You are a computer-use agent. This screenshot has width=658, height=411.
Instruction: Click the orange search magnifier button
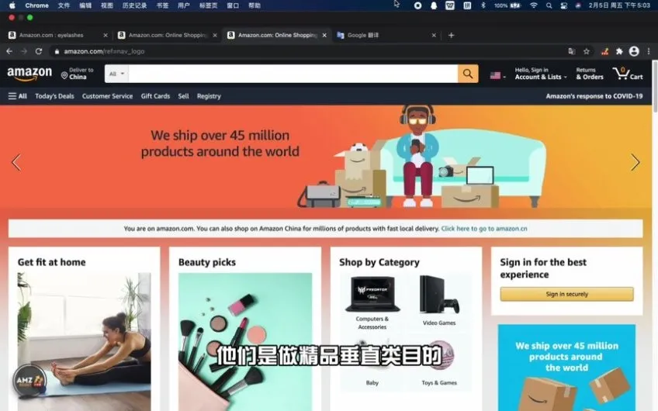pyautogui.click(x=468, y=74)
